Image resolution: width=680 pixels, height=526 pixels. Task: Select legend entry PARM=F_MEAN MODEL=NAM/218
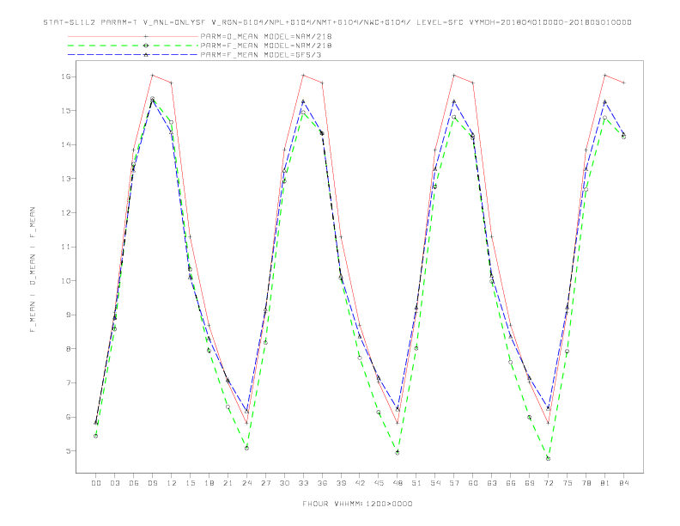(x=266, y=46)
